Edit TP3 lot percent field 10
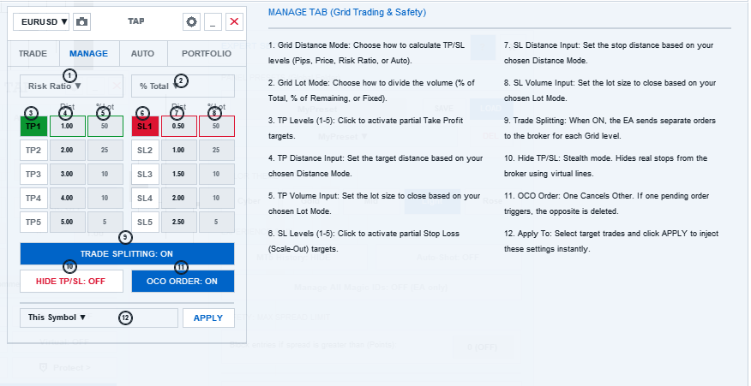This screenshot has height=386, width=751. point(105,174)
